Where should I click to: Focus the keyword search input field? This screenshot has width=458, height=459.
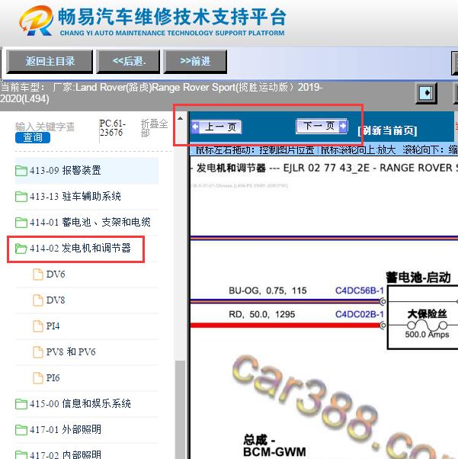point(45,127)
